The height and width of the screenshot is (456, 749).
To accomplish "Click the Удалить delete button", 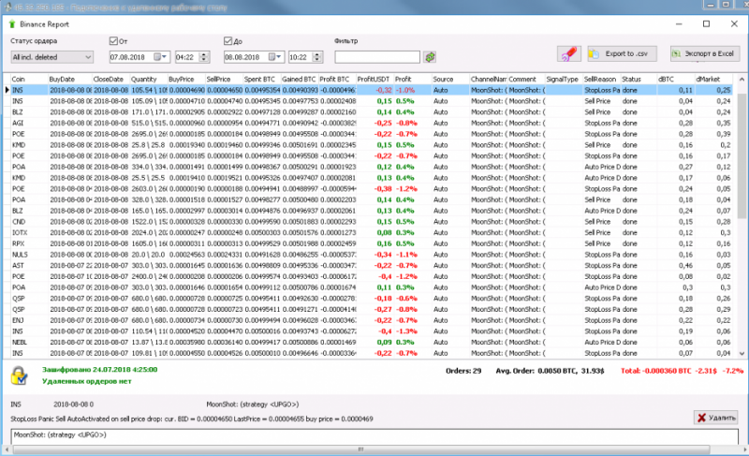I will click(713, 417).
